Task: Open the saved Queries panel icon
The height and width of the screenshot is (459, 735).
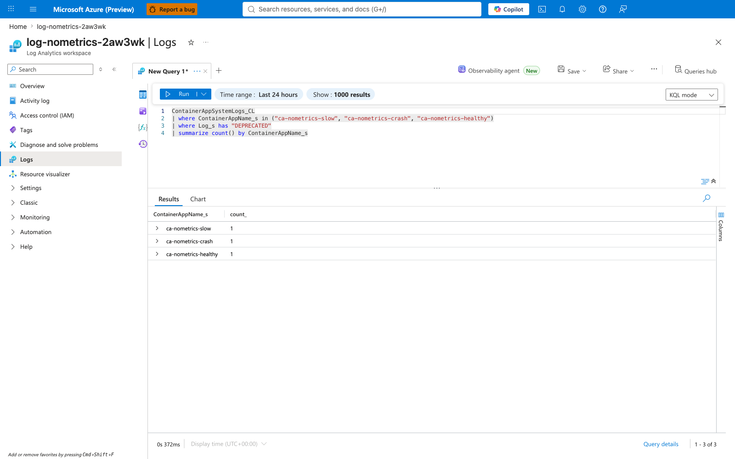Action: click(x=143, y=111)
